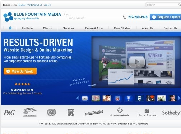Viewport: 181px width, 134px height.
Task: Click the search magnifier icon
Action: (x=180, y=5)
